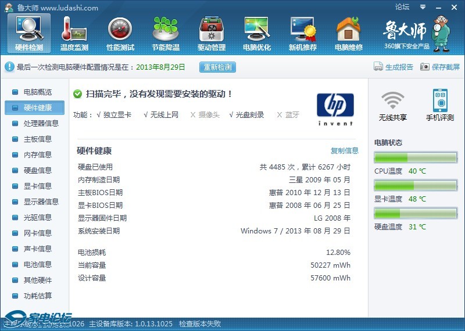465x331 pixels.
Task: Select 硬件检测 hardware detection tab
Action: click(29, 33)
